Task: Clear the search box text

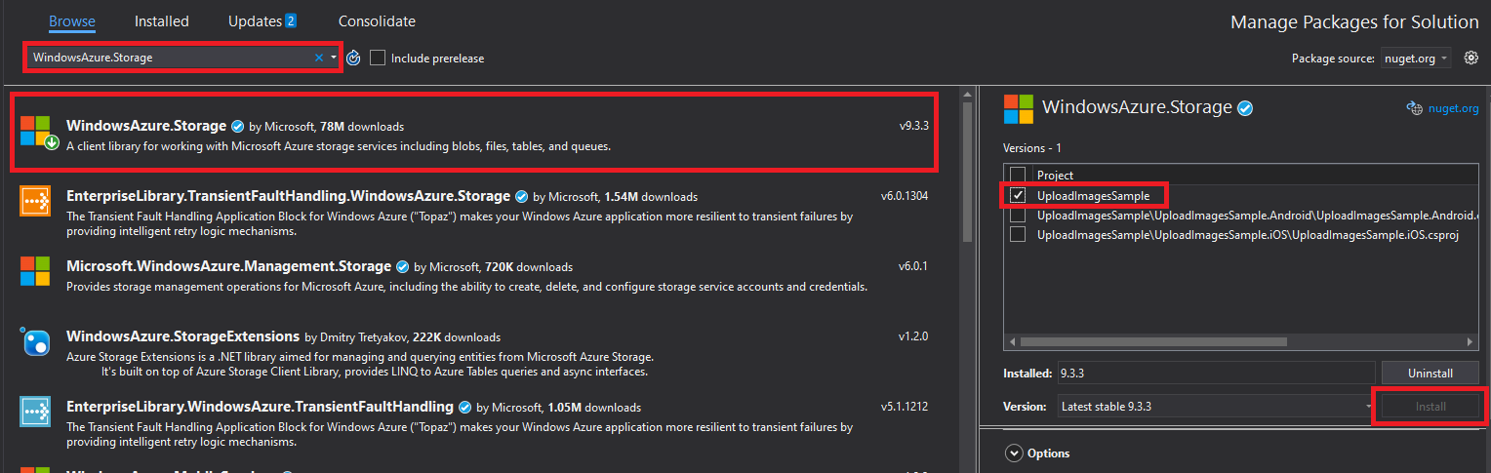Action: coord(319,58)
